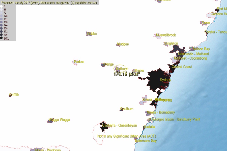Select the Sydney label
Screen dimensions: 227x151
point(165,80)
